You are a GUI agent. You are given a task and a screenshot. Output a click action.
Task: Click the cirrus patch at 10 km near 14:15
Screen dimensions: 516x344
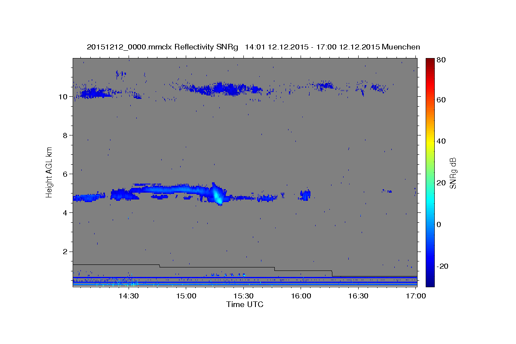pyautogui.click(x=95, y=93)
